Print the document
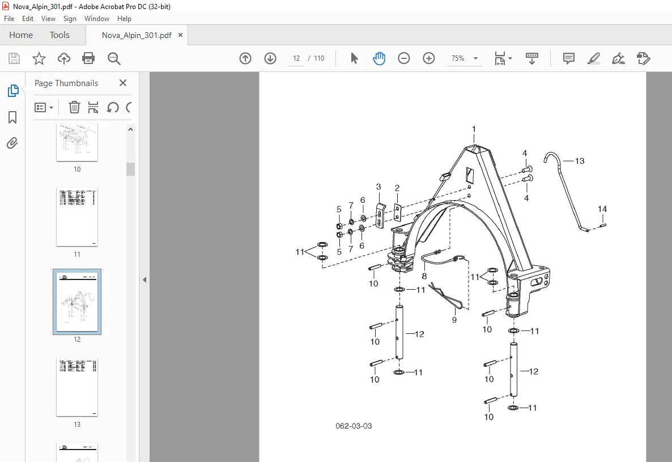This screenshot has width=672, height=462. (88, 58)
